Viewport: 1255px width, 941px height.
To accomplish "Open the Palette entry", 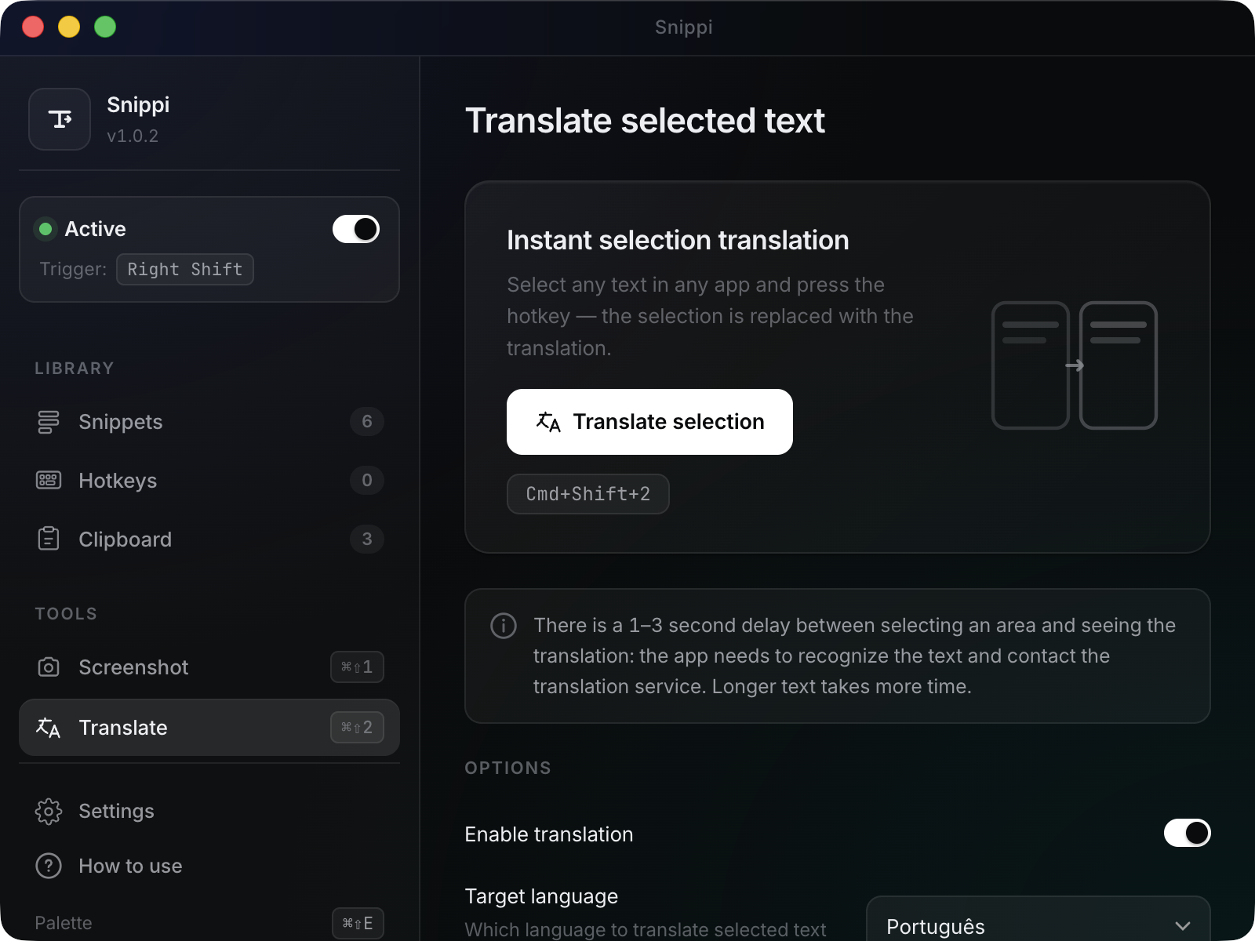I will click(209, 923).
